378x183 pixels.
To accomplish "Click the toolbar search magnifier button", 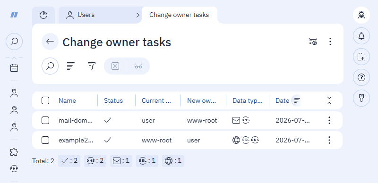I will pos(50,66).
